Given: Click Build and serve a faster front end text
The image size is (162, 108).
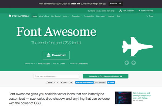Looking at the screenshot, I should 101,11.
